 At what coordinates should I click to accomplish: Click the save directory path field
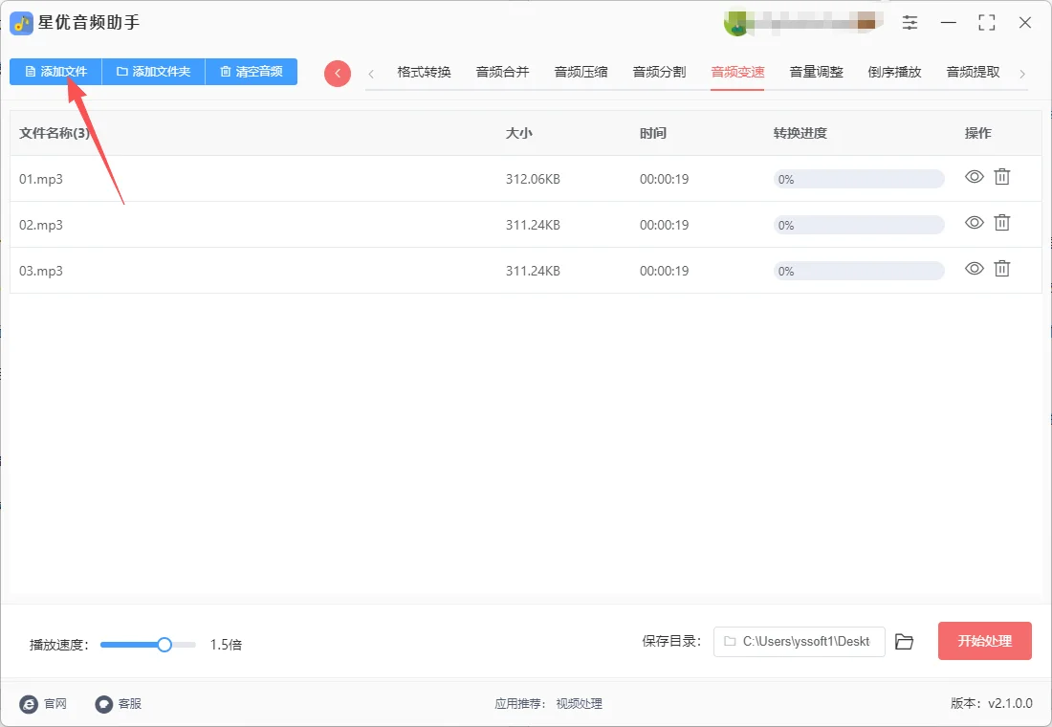click(799, 641)
